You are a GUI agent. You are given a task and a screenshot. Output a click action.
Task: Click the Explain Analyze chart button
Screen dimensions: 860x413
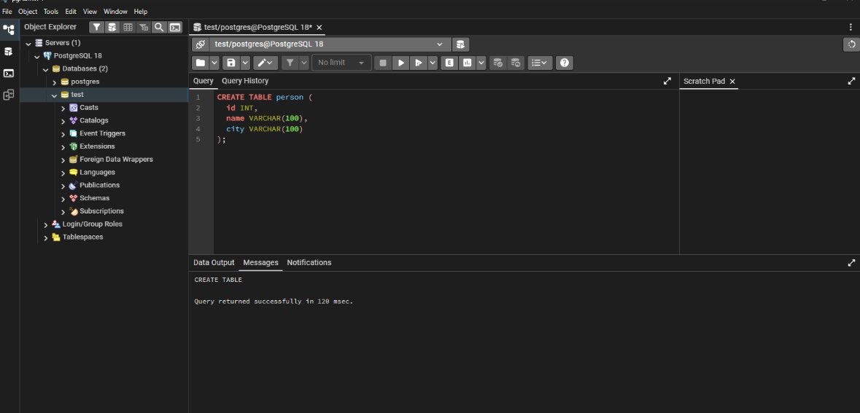point(468,63)
